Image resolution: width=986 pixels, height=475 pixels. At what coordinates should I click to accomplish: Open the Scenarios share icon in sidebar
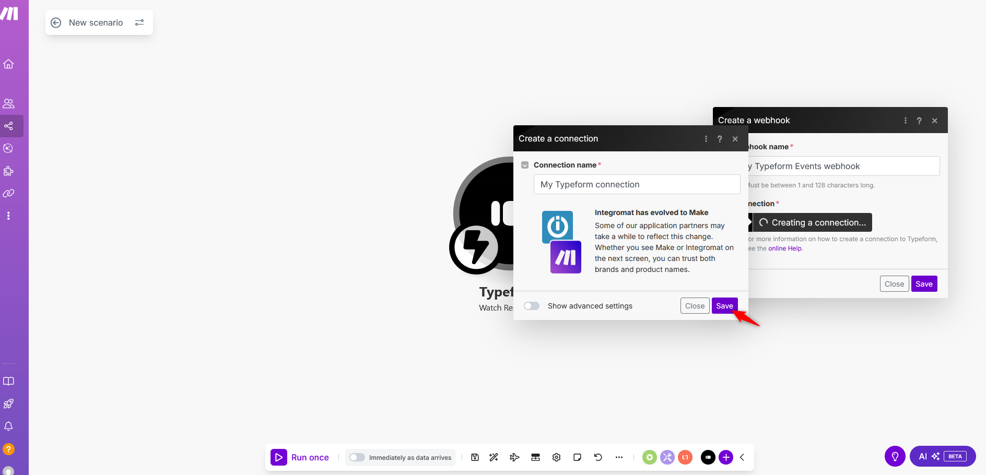pos(9,126)
